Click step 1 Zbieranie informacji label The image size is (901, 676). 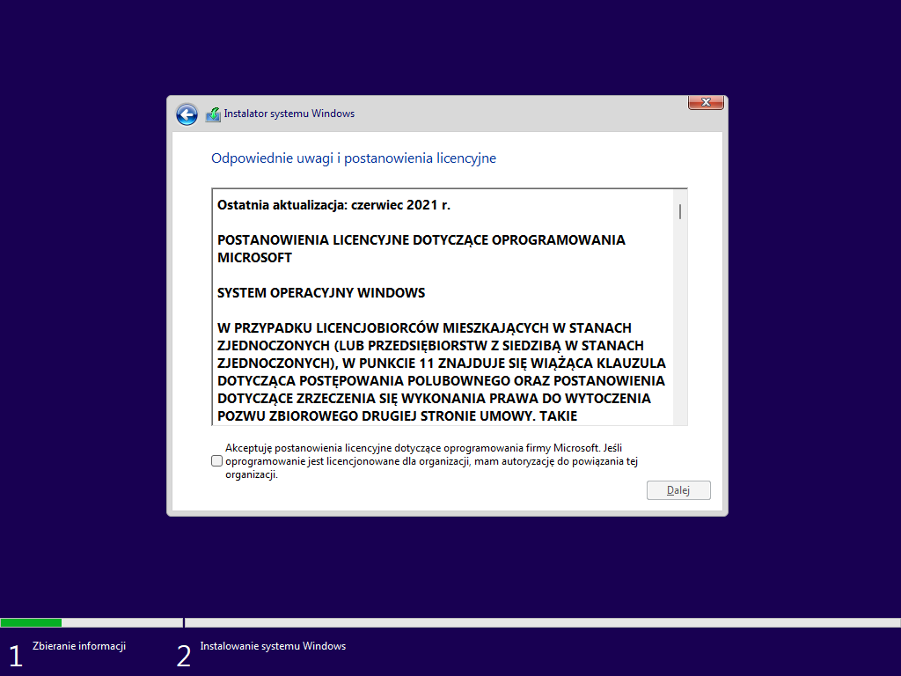point(78,646)
